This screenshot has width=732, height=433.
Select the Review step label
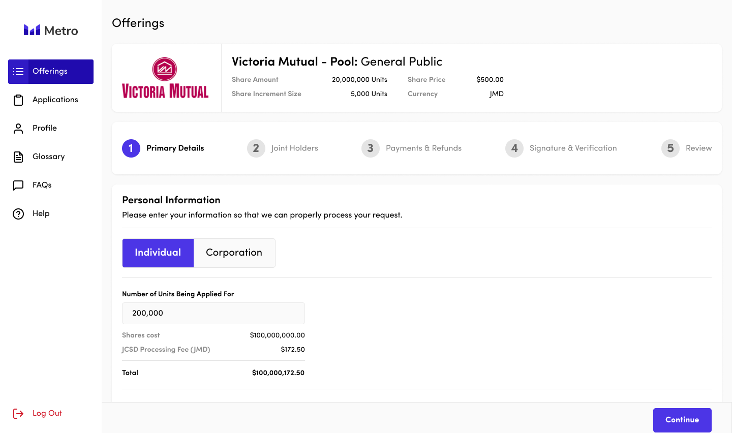[x=699, y=148]
